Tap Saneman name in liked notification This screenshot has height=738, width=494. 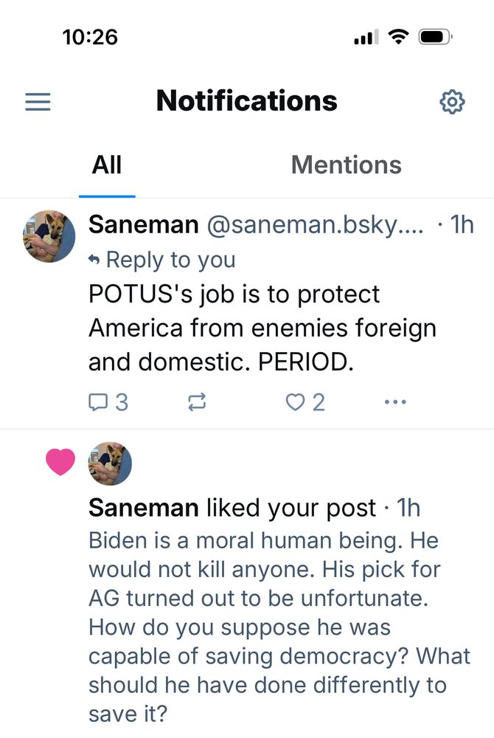tap(143, 508)
